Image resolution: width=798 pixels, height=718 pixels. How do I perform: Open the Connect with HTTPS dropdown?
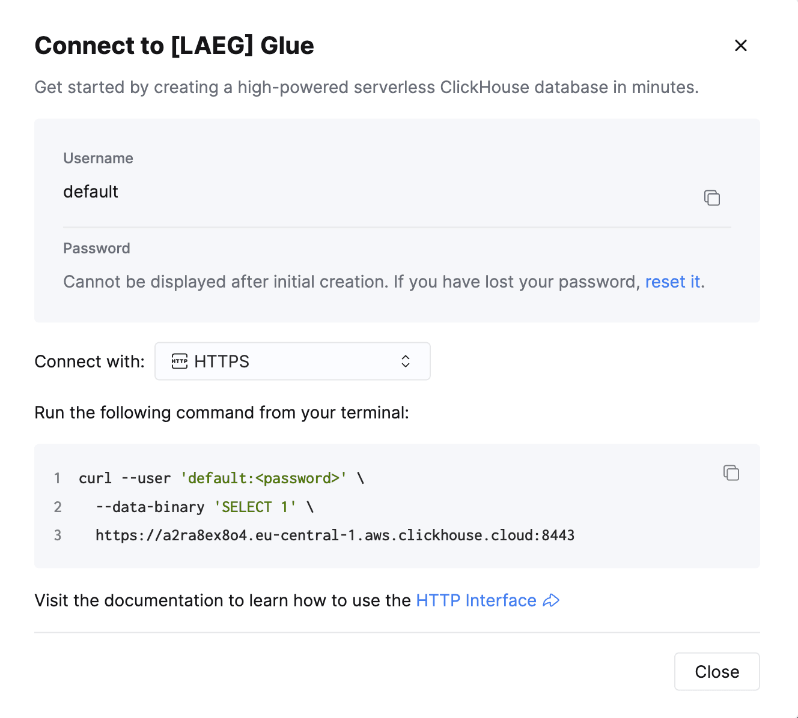(x=292, y=361)
